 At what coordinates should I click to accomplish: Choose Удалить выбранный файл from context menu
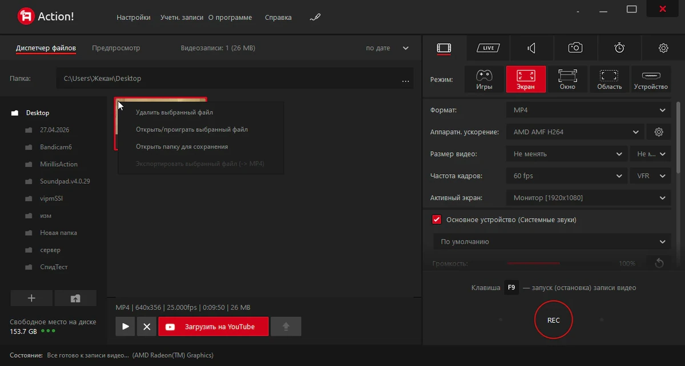174,112
